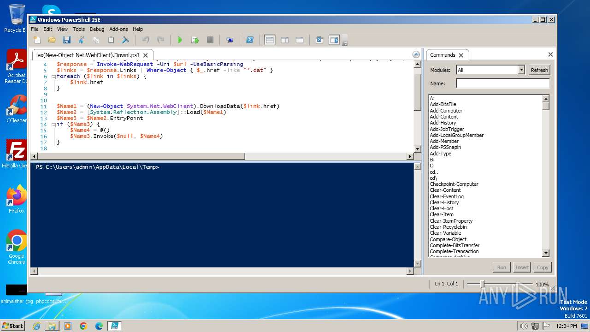This screenshot has height=332, width=590.
Task: Open the File menu
Action: 35,29
